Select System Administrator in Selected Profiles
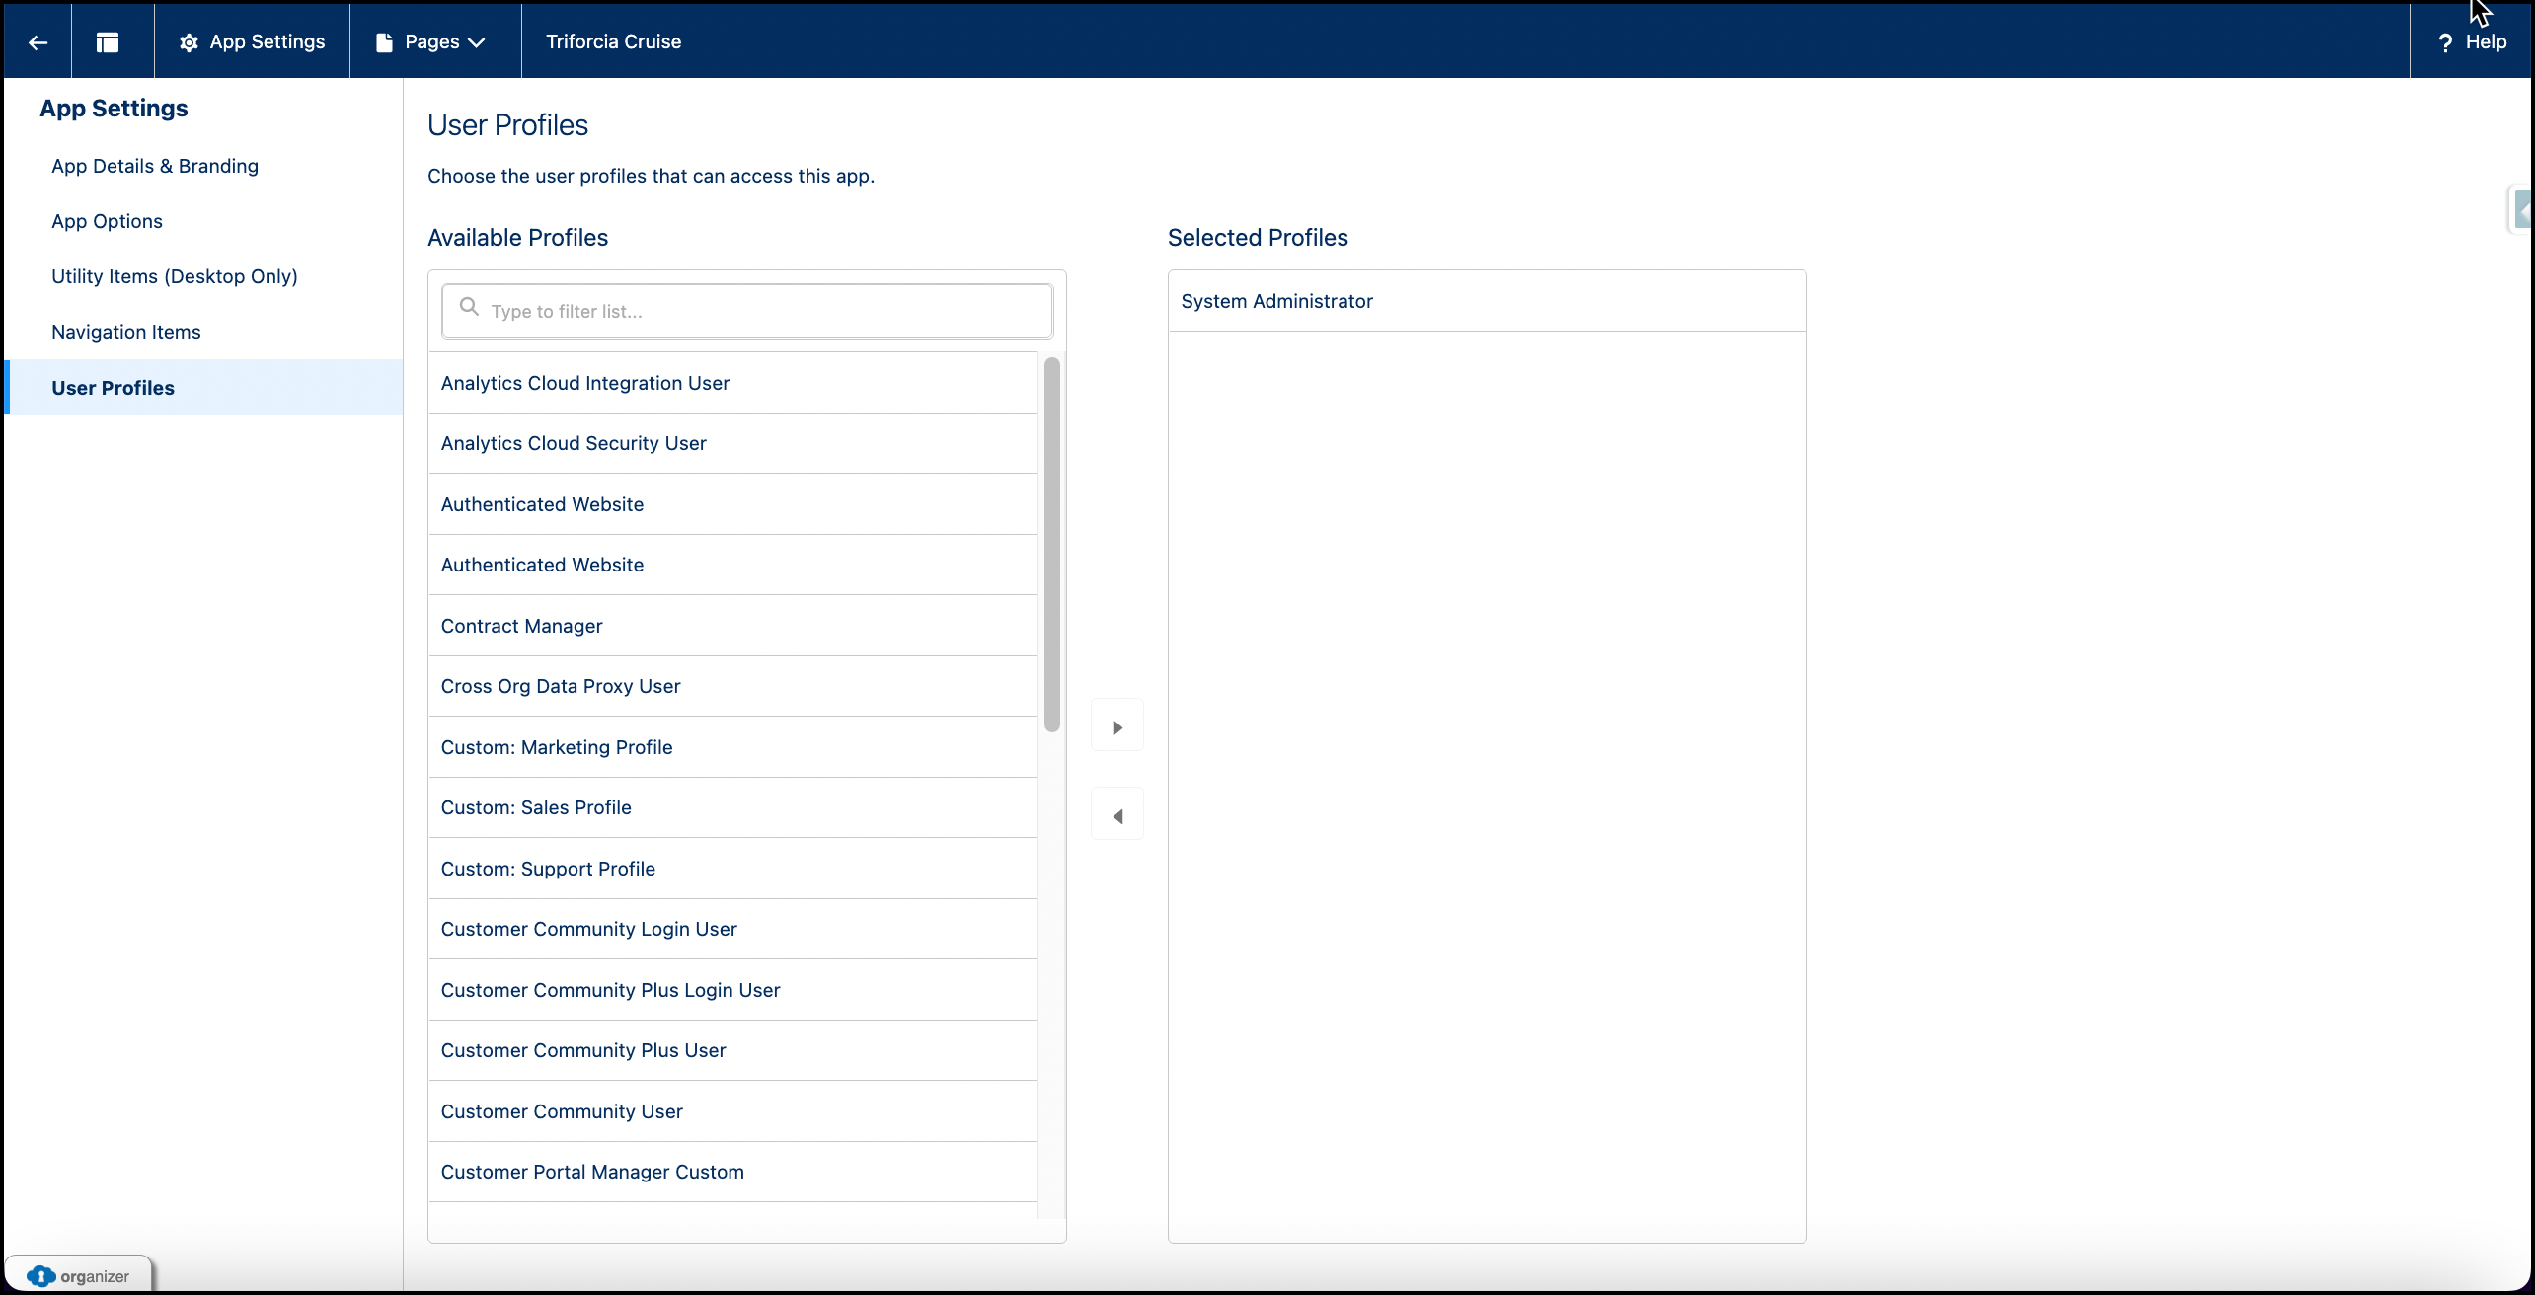Viewport: 2535px width, 1295px height. tap(1487, 301)
